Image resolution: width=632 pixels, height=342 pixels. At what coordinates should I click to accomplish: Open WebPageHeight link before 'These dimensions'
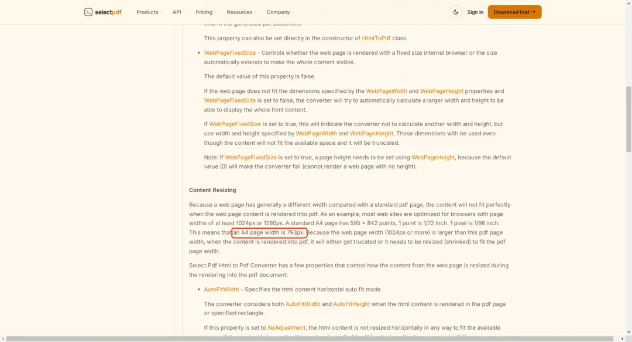coord(372,134)
